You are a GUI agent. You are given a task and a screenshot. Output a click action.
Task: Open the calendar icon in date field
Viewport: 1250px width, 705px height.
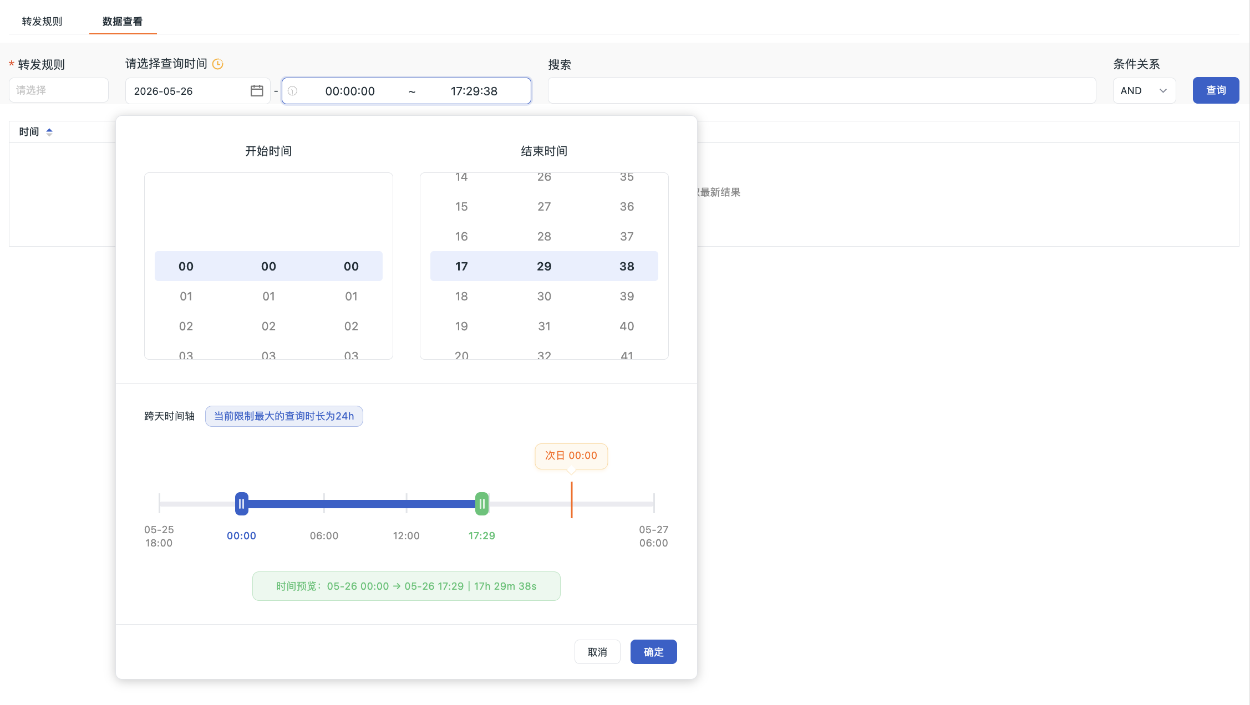pyautogui.click(x=256, y=91)
